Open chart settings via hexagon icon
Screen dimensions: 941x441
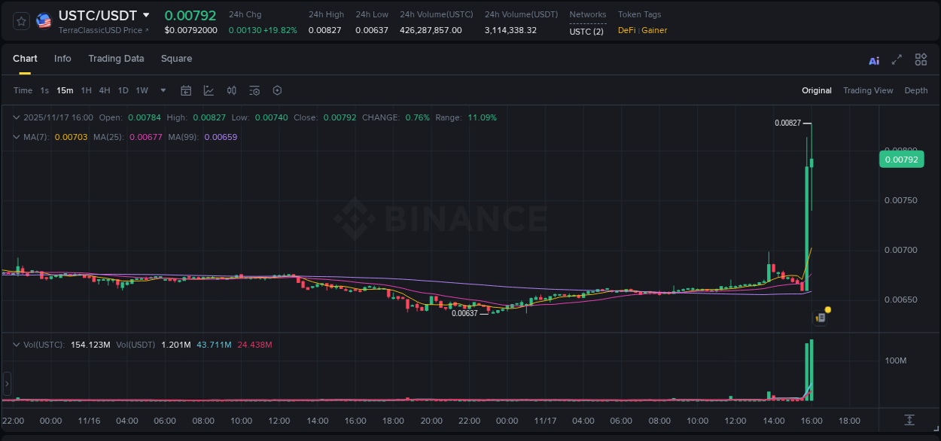[x=276, y=90]
